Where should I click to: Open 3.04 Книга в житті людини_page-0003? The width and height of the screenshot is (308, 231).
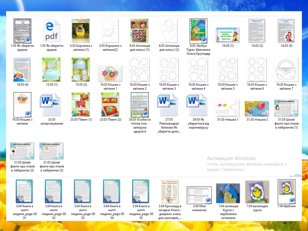tap(82, 191)
